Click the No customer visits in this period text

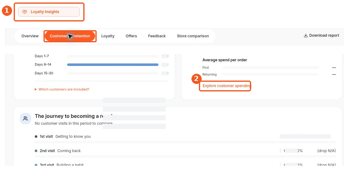click(74, 123)
